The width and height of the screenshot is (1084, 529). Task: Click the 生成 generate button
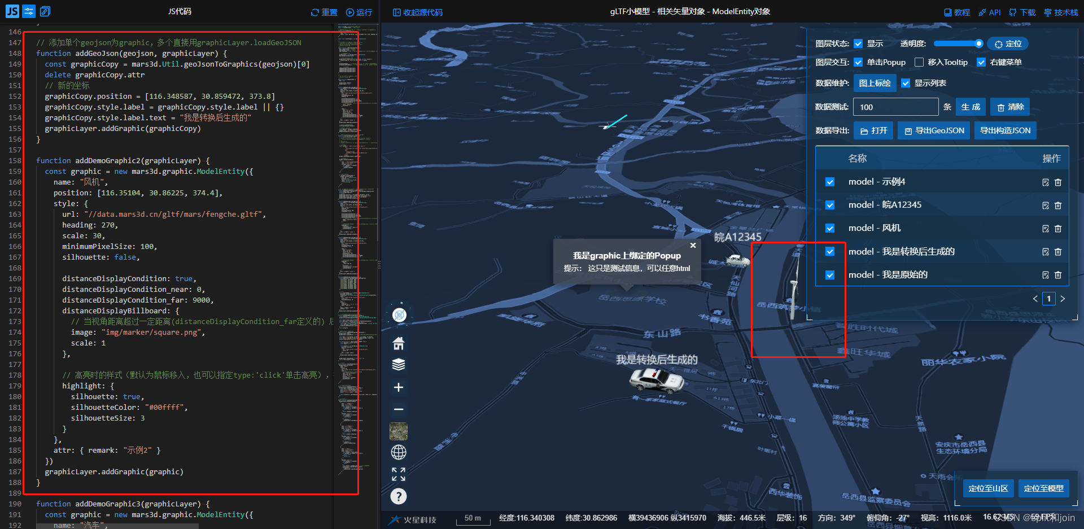(971, 107)
